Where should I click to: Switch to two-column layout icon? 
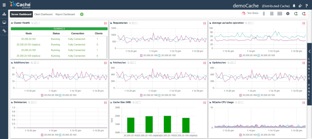(x=272, y=14)
